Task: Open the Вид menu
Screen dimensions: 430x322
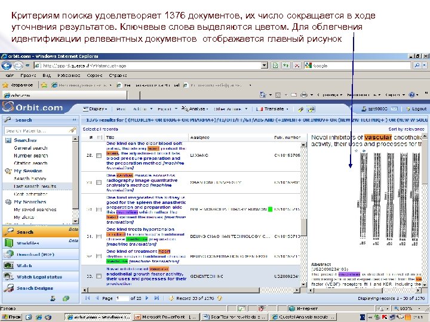Action: (47, 75)
